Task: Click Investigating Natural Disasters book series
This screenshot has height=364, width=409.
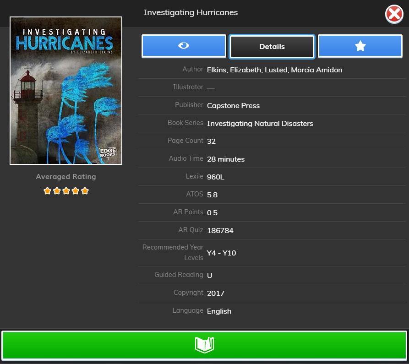Action: (260, 124)
